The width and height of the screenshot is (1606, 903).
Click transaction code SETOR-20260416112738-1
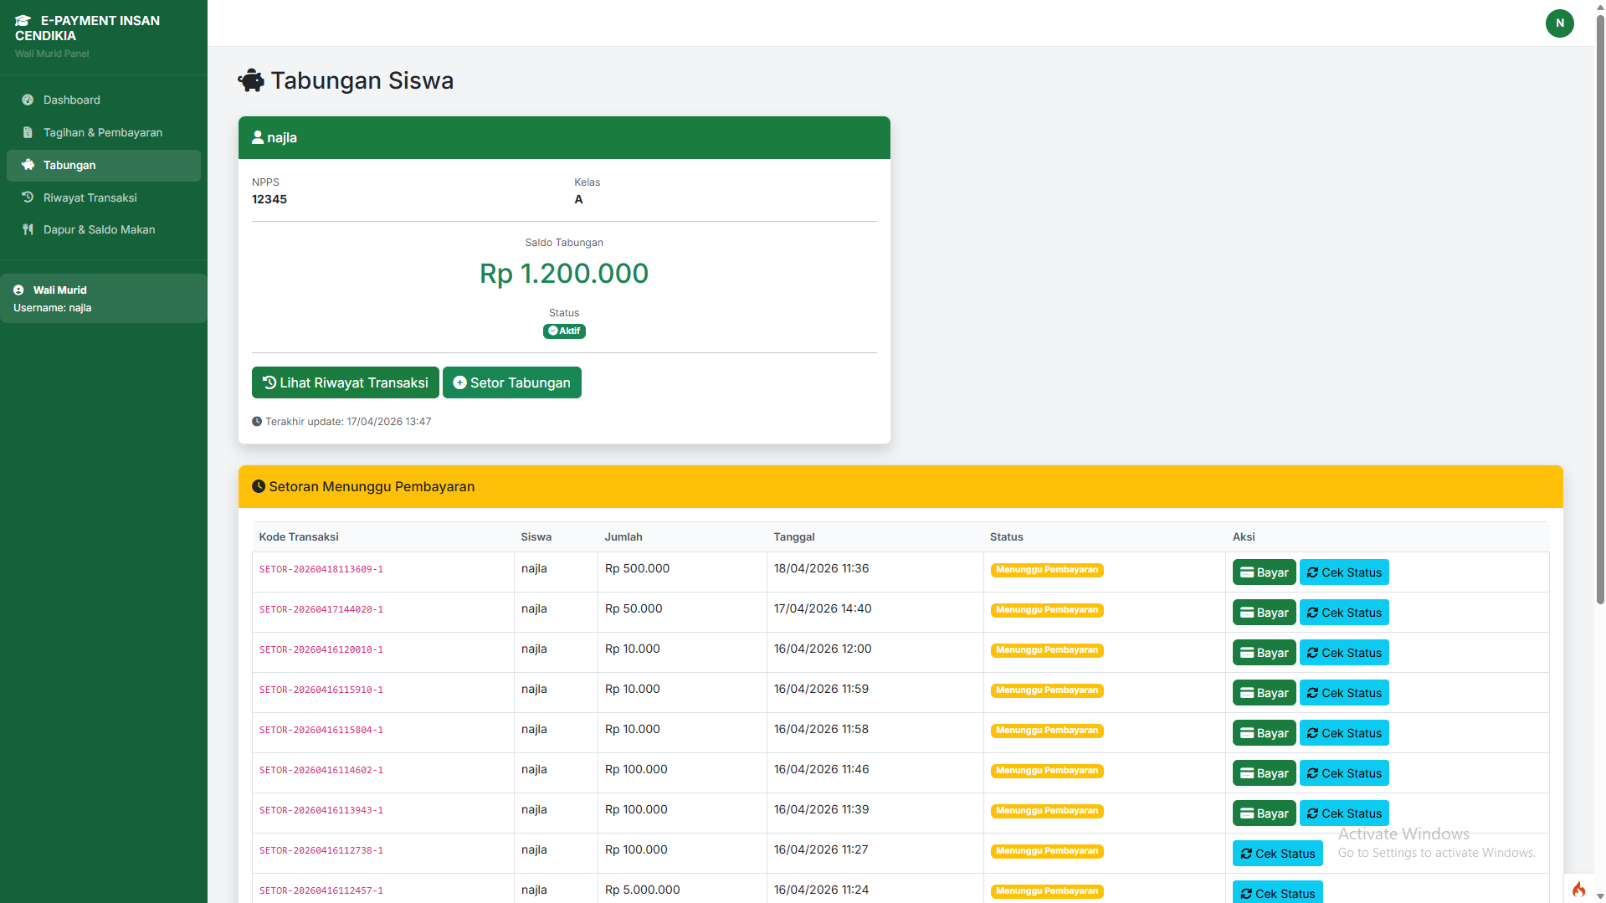point(321,850)
